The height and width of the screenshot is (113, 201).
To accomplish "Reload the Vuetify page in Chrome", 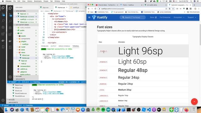I will tap(95, 9).
